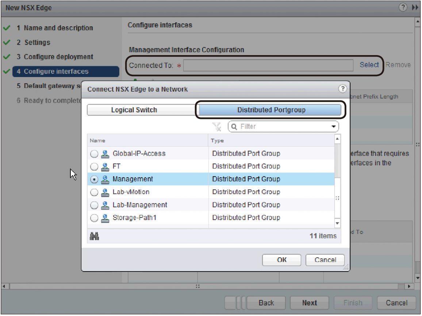Screen dimensions: 422x316
Task: Go to step 3 Configure deployment
Action: 55,57
